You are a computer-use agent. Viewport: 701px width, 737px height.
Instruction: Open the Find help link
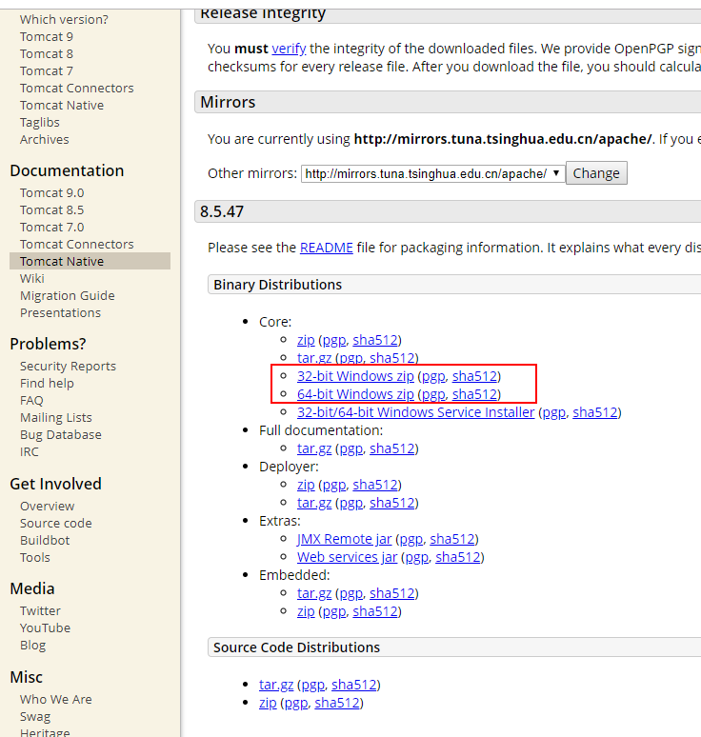47,384
